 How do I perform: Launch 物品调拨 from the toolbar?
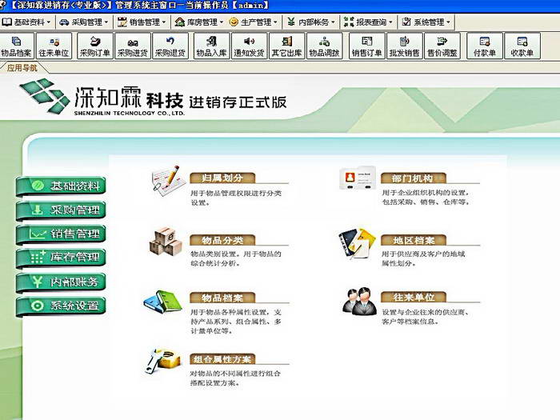point(324,46)
